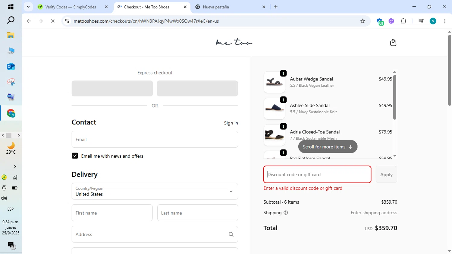The image size is (452, 254).
Task: Click the page vertical scrollbar
Action: pos(450,70)
